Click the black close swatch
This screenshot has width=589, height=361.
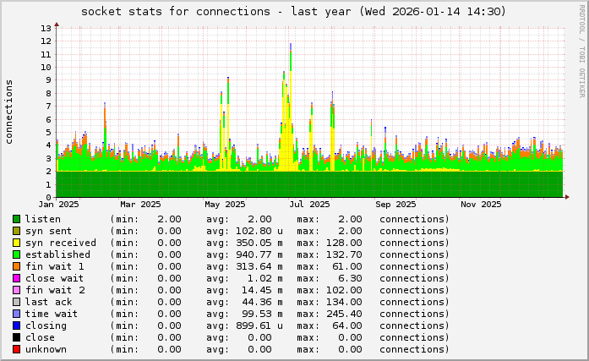point(16,337)
